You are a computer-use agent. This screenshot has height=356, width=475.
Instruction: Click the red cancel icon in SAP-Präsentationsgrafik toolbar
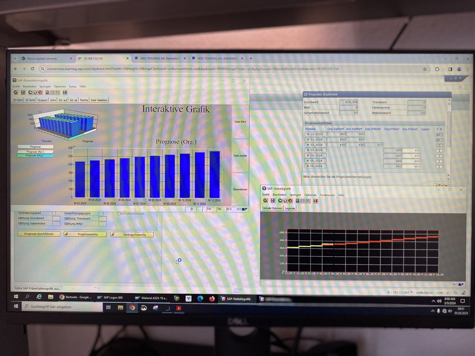40,92
